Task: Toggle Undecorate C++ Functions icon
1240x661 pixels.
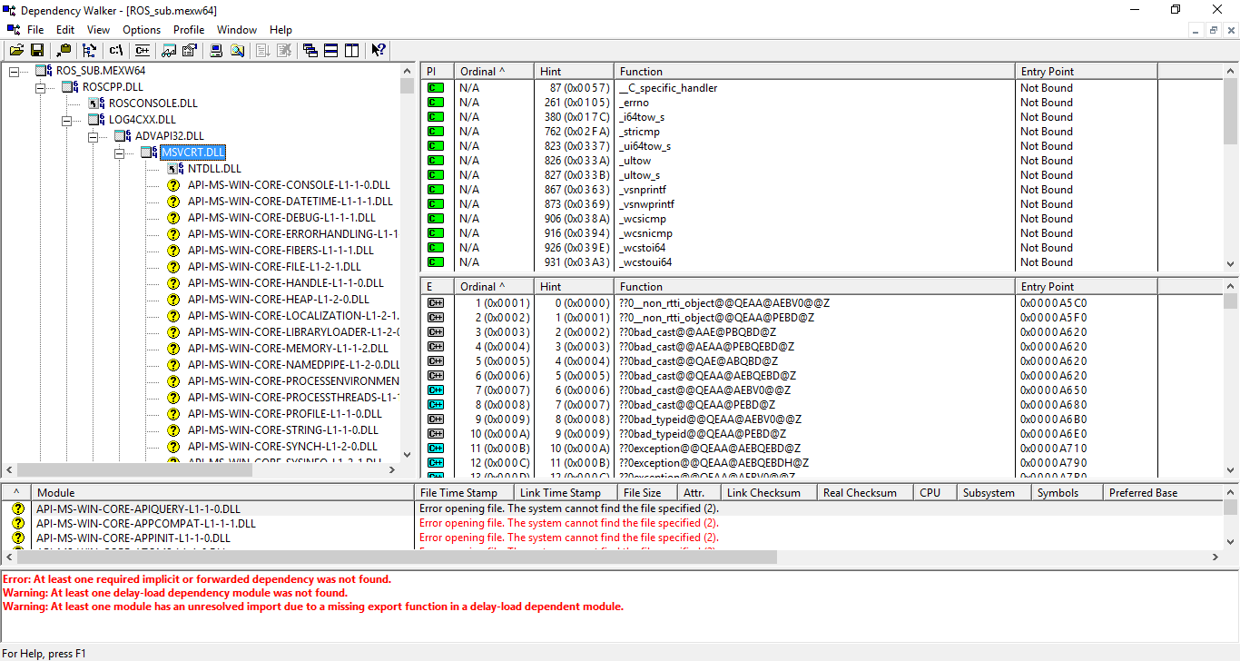Action: 143,50
